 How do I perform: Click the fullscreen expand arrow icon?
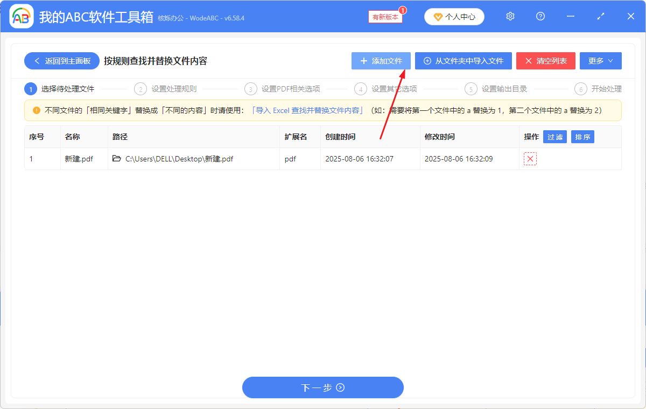point(600,16)
